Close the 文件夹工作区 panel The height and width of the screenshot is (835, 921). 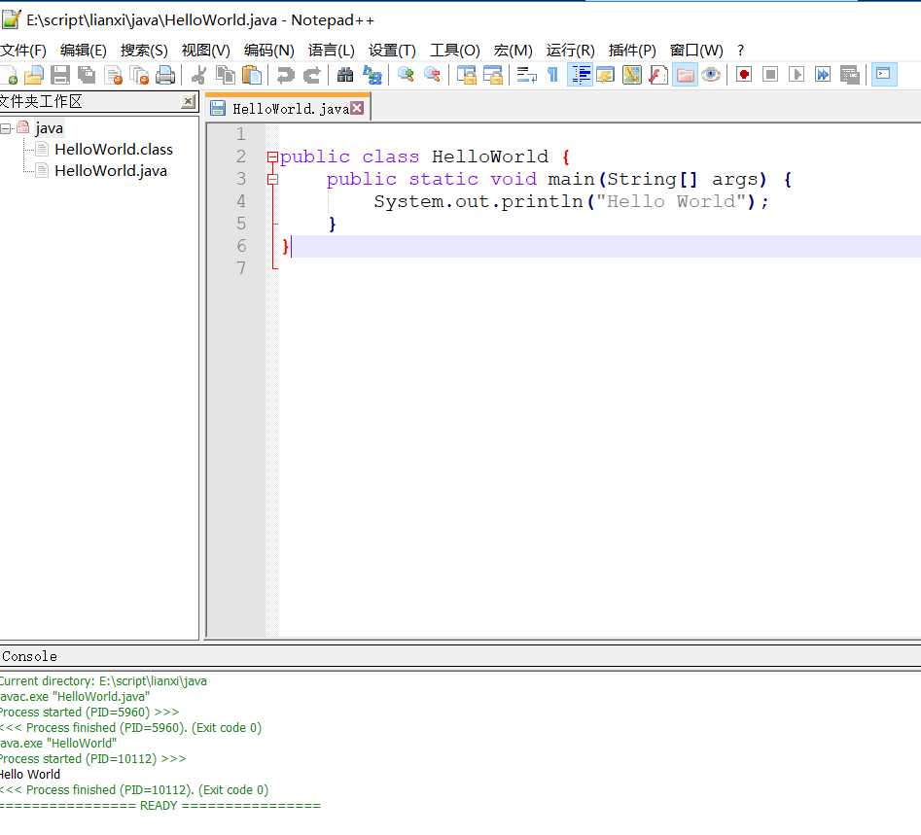pos(188,102)
